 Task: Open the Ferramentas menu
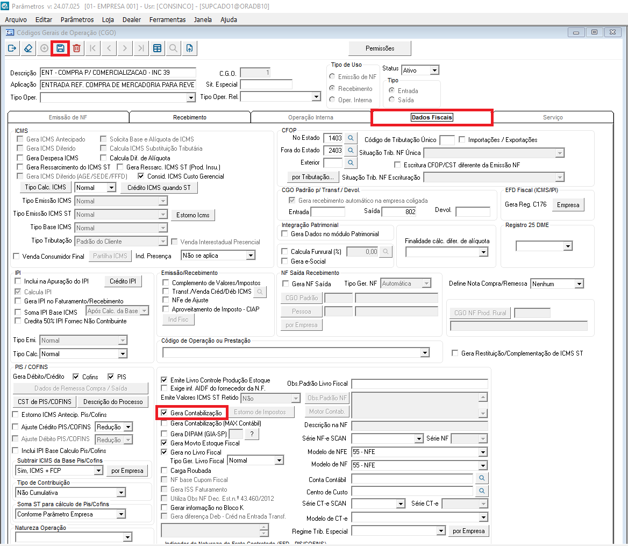pos(167,19)
